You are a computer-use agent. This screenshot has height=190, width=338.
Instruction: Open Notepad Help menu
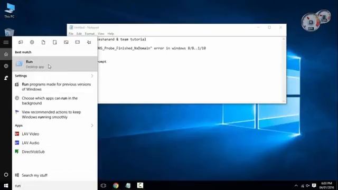[x=110, y=34]
